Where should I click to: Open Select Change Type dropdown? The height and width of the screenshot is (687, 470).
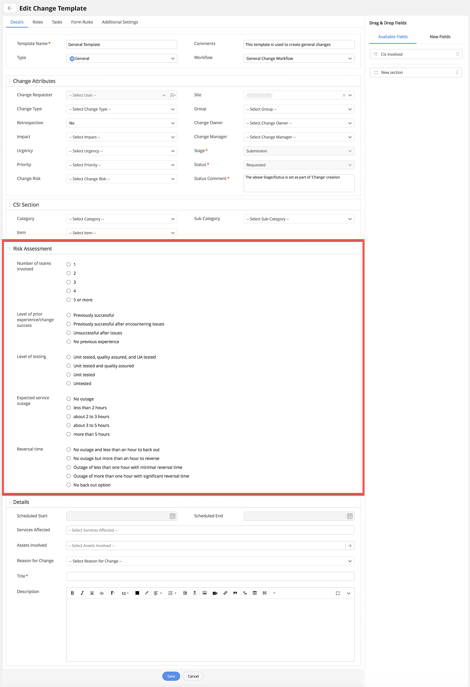click(x=122, y=109)
